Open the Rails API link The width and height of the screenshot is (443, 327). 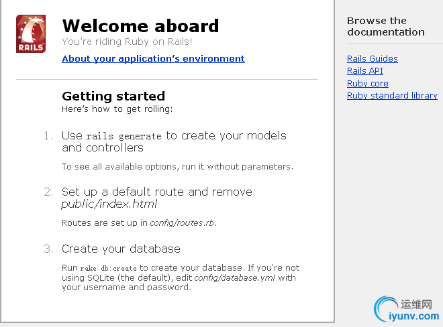tap(364, 70)
